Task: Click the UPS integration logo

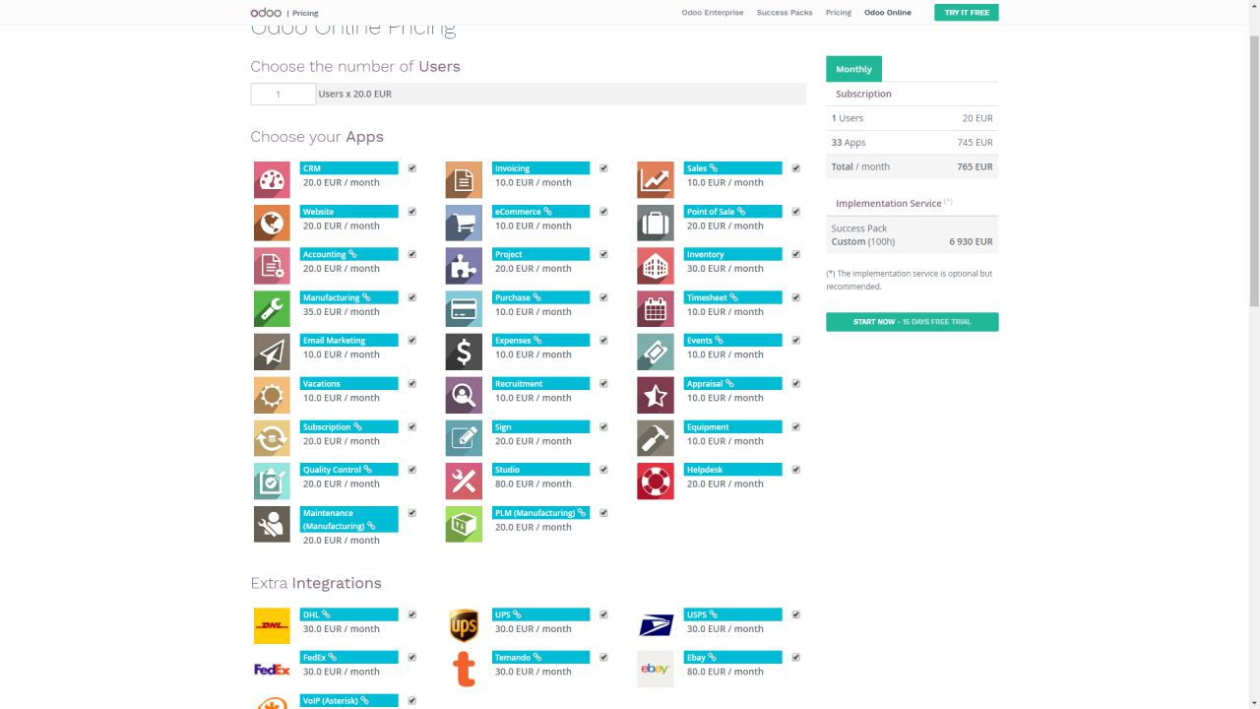Action: (x=464, y=626)
